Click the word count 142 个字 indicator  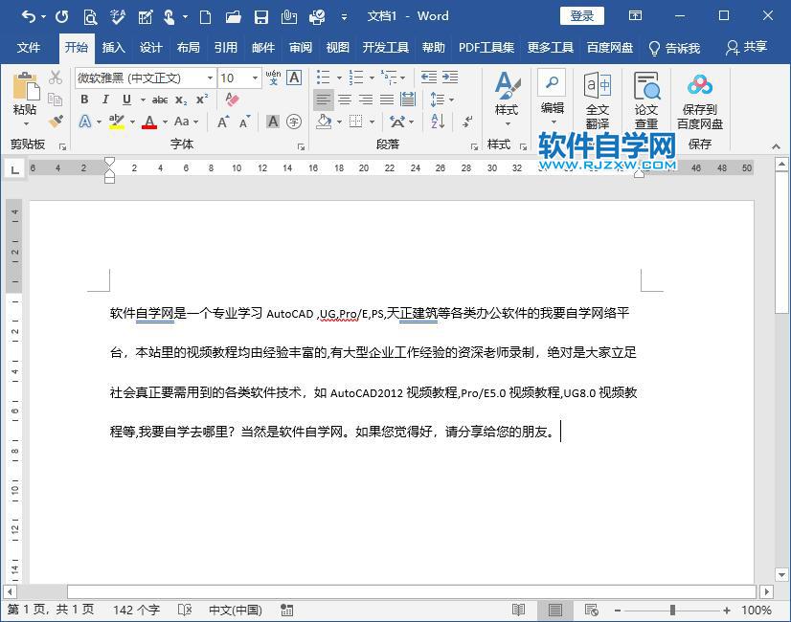[136, 609]
